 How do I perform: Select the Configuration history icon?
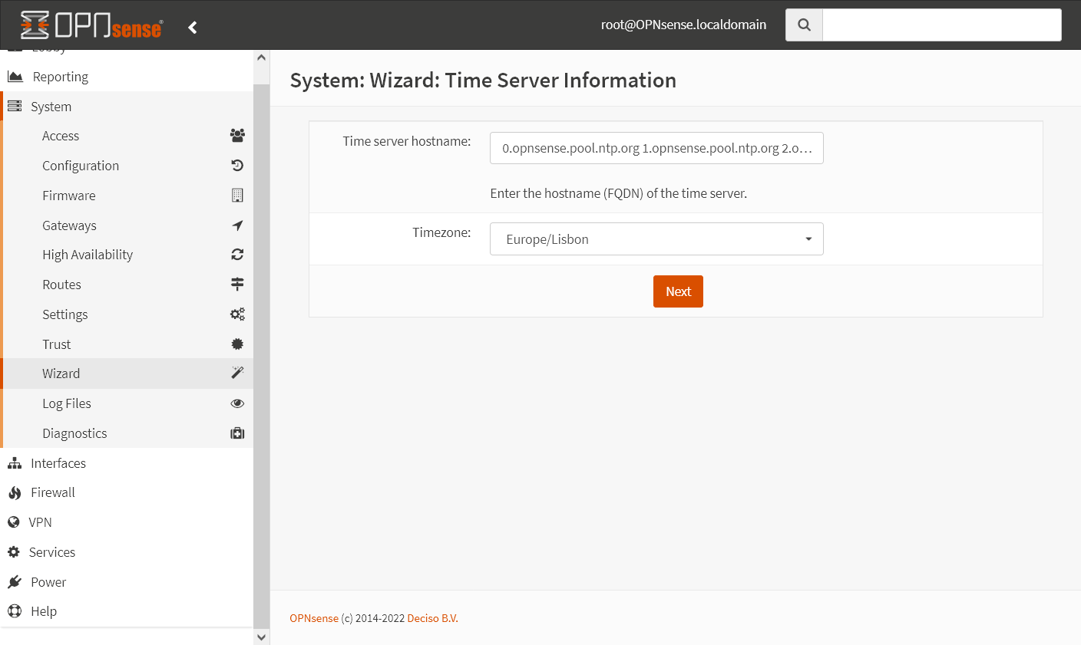(x=237, y=165)
